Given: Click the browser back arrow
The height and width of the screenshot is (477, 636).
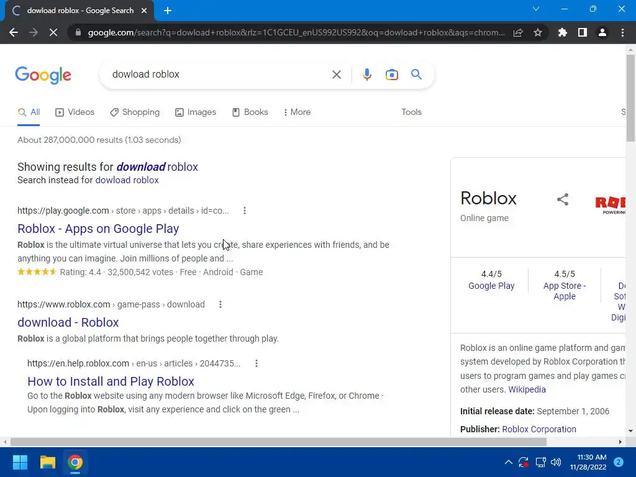Looking at the screenshot, I should click(14, 32).
